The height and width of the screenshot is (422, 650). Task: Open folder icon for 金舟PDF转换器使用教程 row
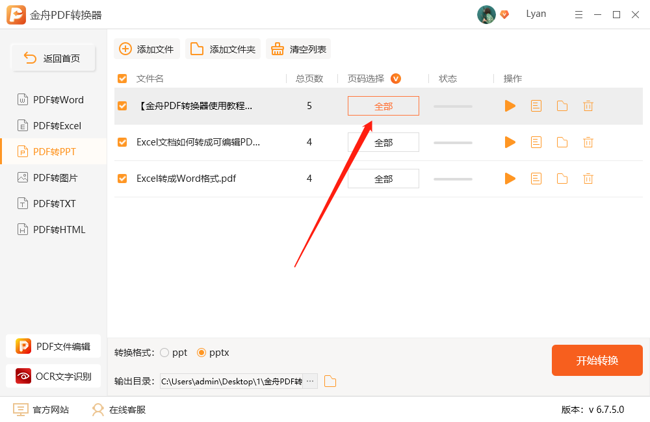click(x=562, y=106)
